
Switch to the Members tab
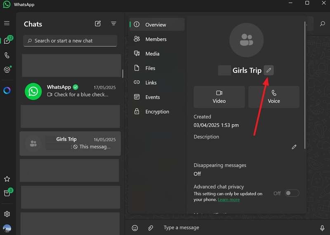tap(156, 39)
